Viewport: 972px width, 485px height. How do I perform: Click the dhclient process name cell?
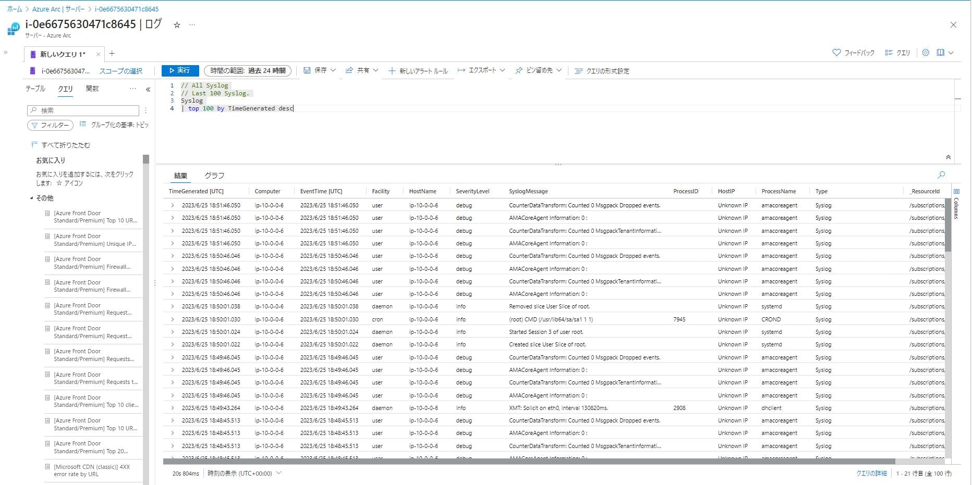pos(771,408)
